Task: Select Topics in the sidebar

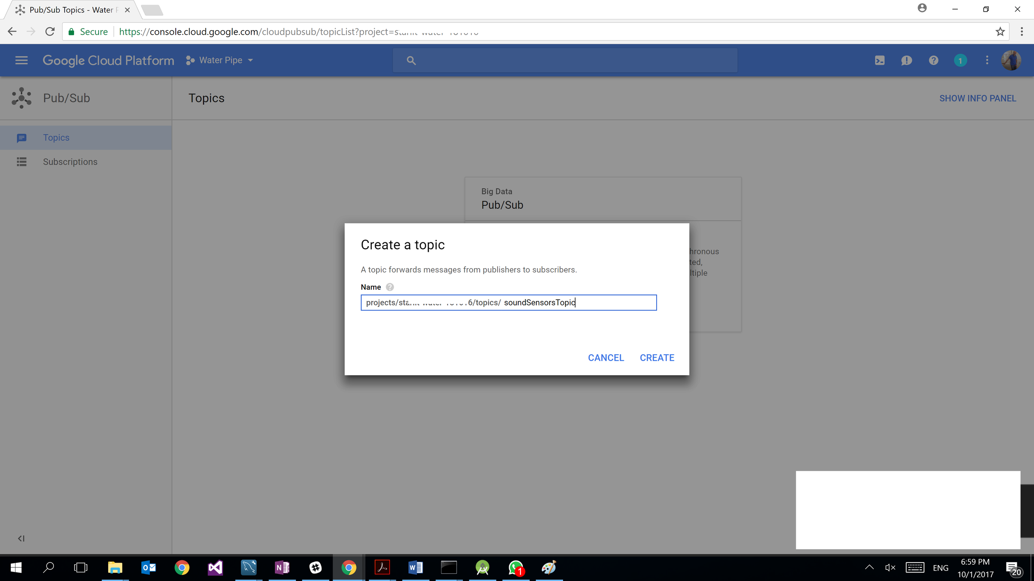Action: click(x=56, y=138)
